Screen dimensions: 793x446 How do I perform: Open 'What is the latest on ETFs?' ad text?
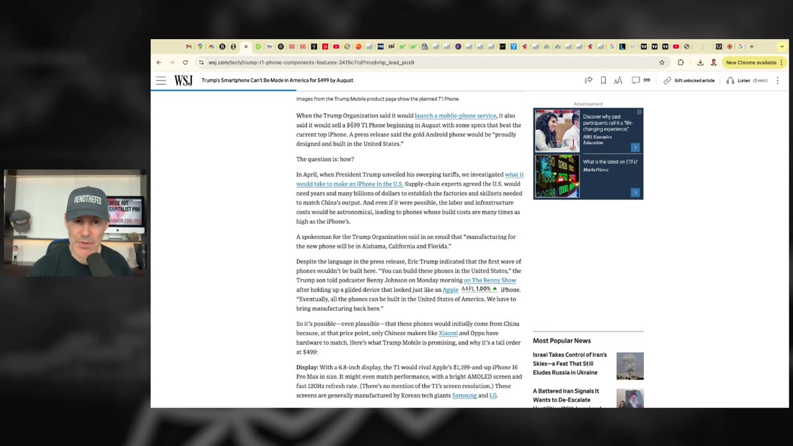(x=610, y=162)
